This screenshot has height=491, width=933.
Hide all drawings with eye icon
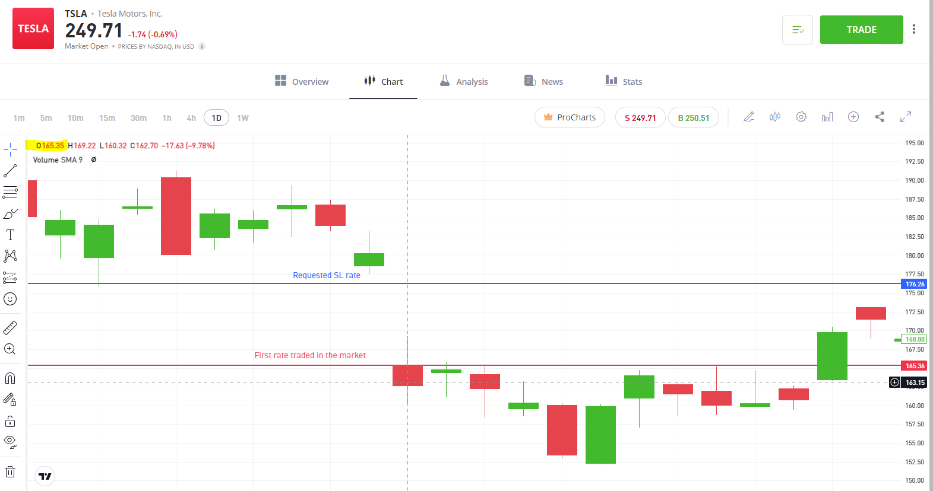click(x=10, y=442)
